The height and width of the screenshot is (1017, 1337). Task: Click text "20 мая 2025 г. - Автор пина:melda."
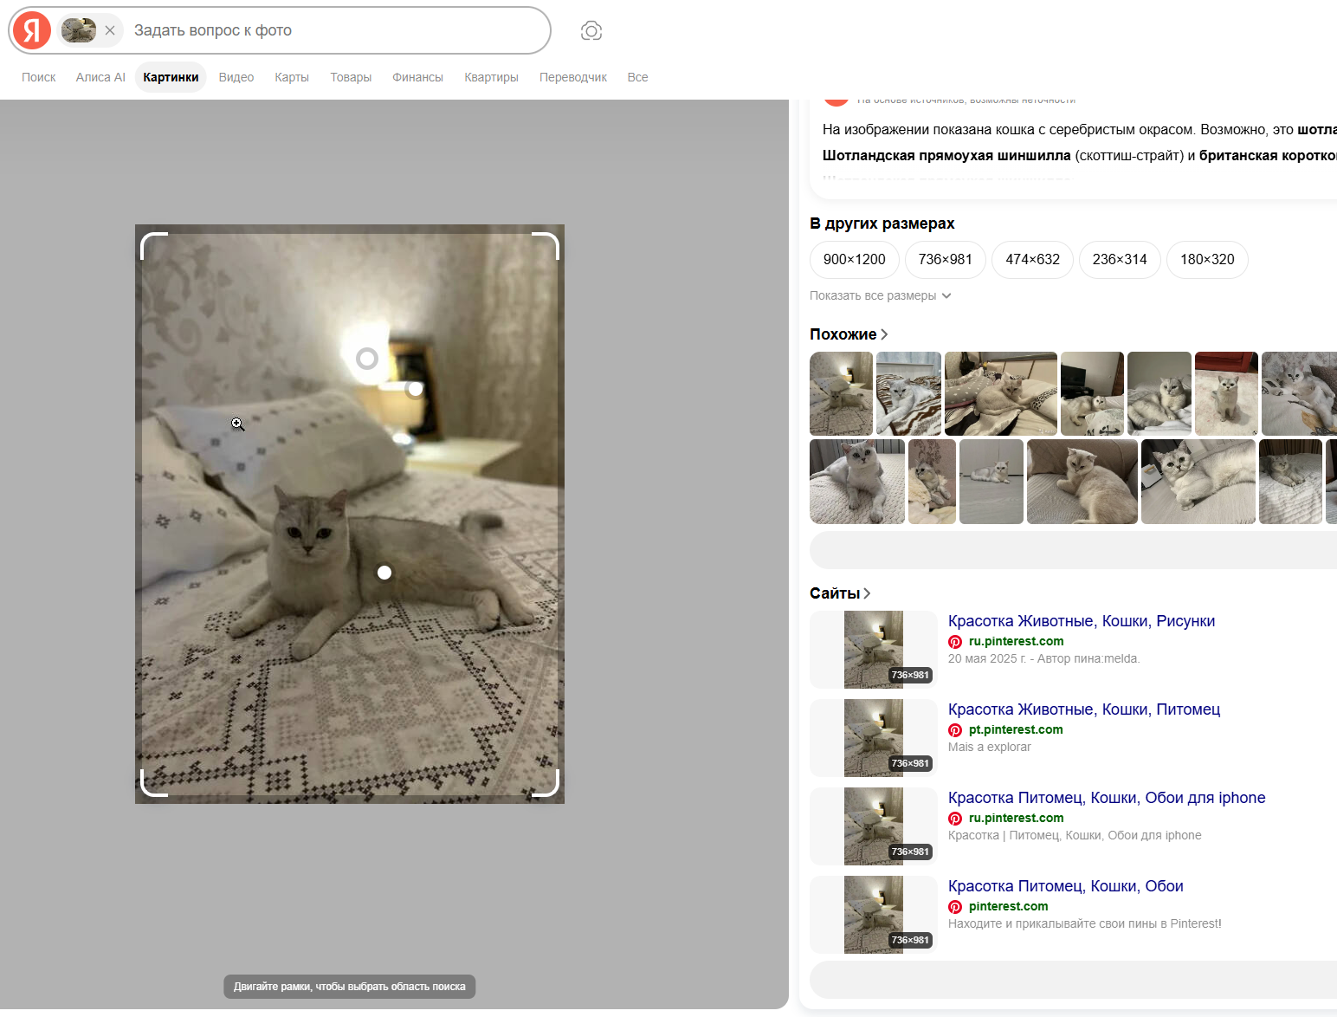point(1044,659)
